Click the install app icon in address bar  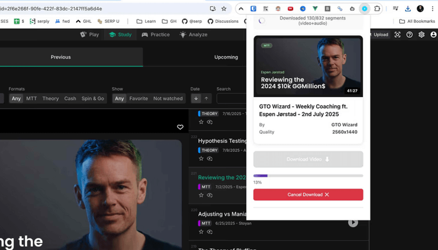pos(213,9)
